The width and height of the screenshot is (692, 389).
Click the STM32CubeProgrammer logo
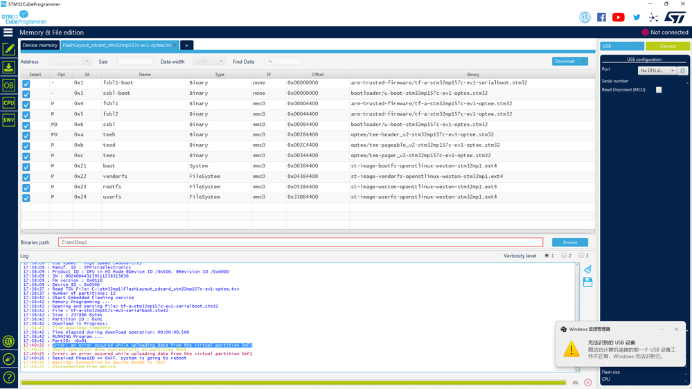(24, 17)
